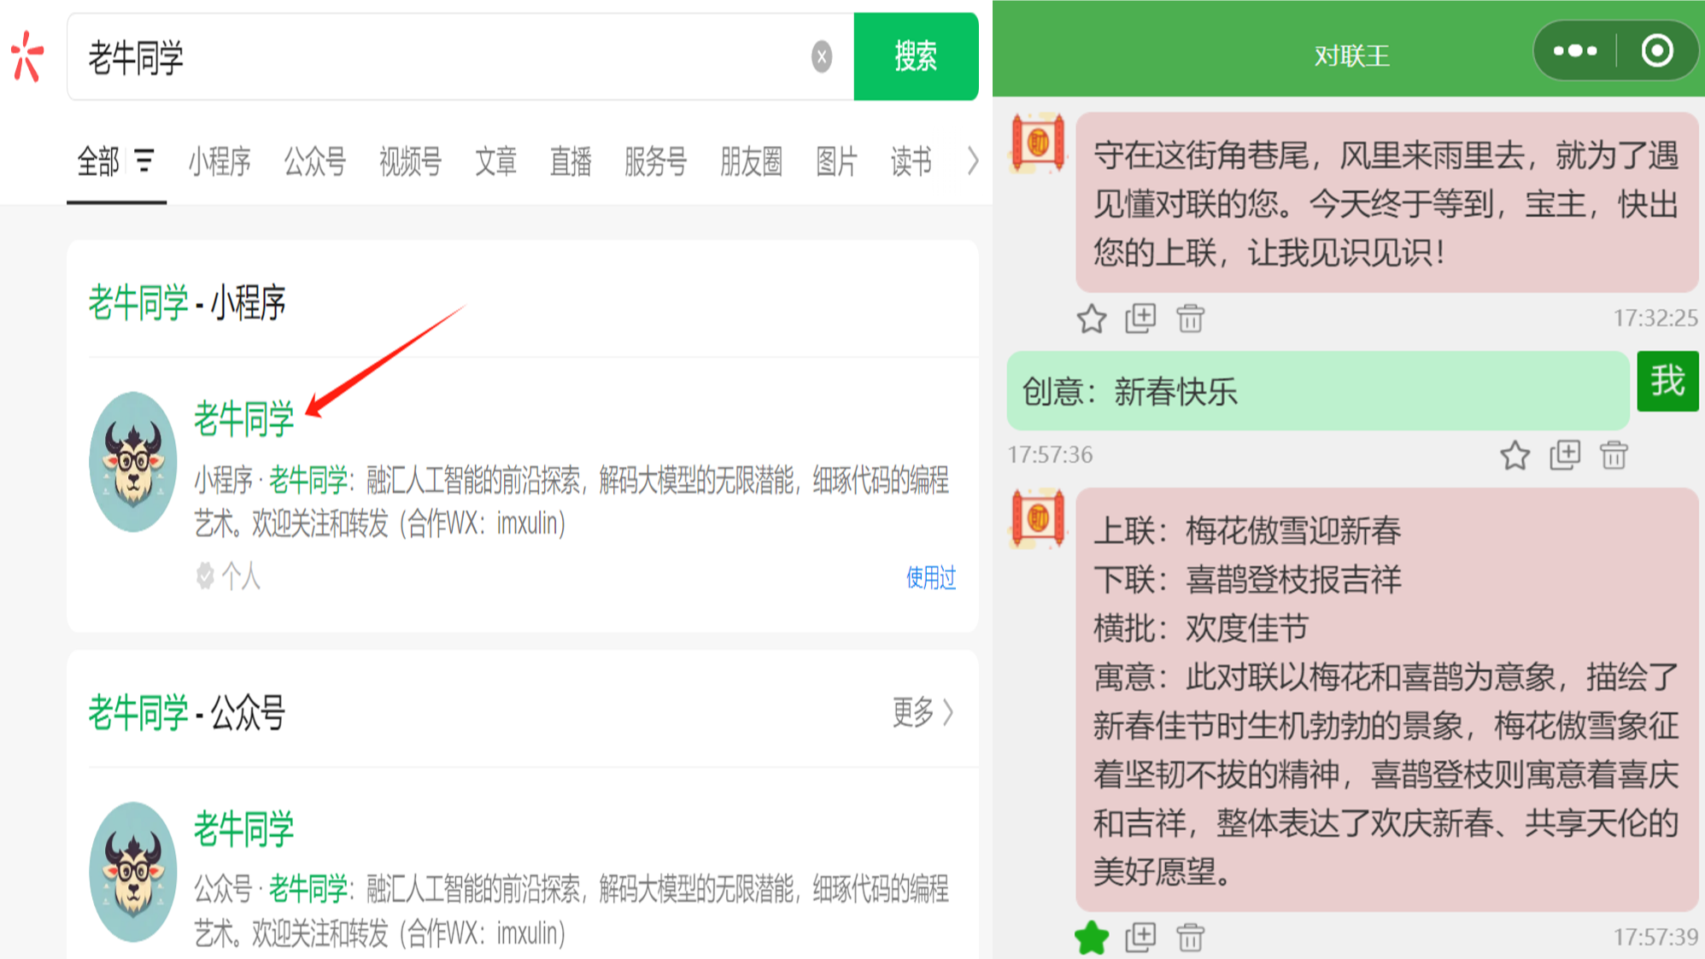Click the 老牛同学 - 小程序 section heading

[186, 302]
